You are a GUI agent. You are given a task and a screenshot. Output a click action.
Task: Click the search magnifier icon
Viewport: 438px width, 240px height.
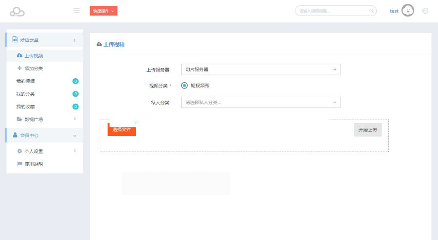pyautogui.click(x=371, y=11)
